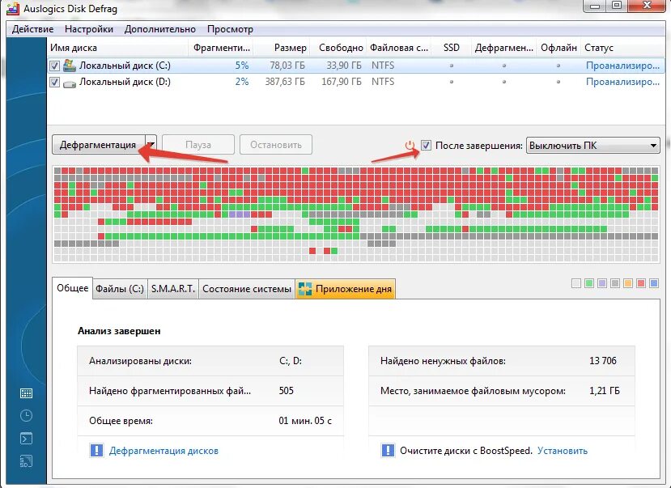671x488 pixels.
Task: Open the Выключить ПК combo box
Action: pos(592,146)
